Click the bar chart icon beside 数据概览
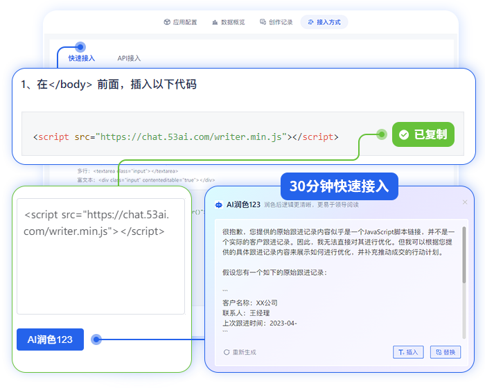485x388 pixels. pos(215,22)
